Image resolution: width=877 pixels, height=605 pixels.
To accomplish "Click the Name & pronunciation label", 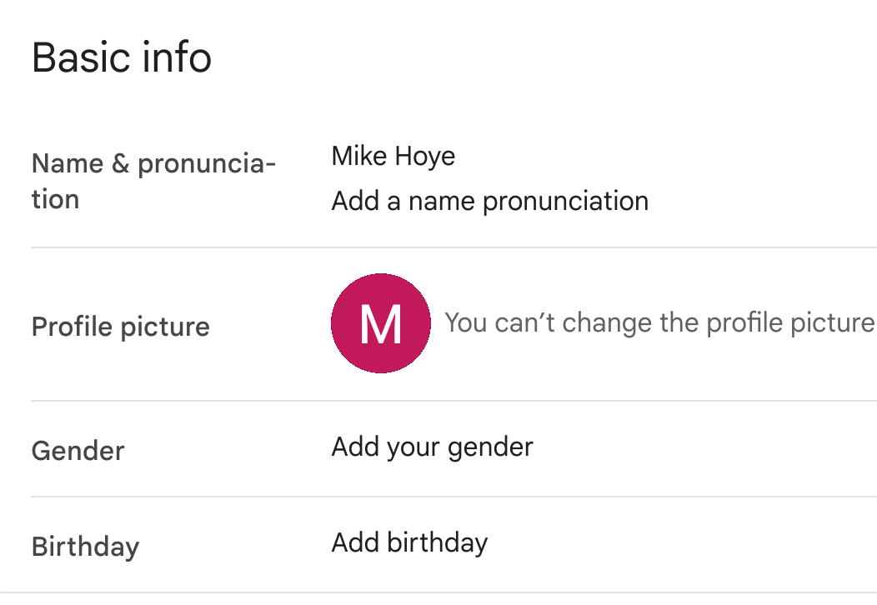I will [153, 181].
